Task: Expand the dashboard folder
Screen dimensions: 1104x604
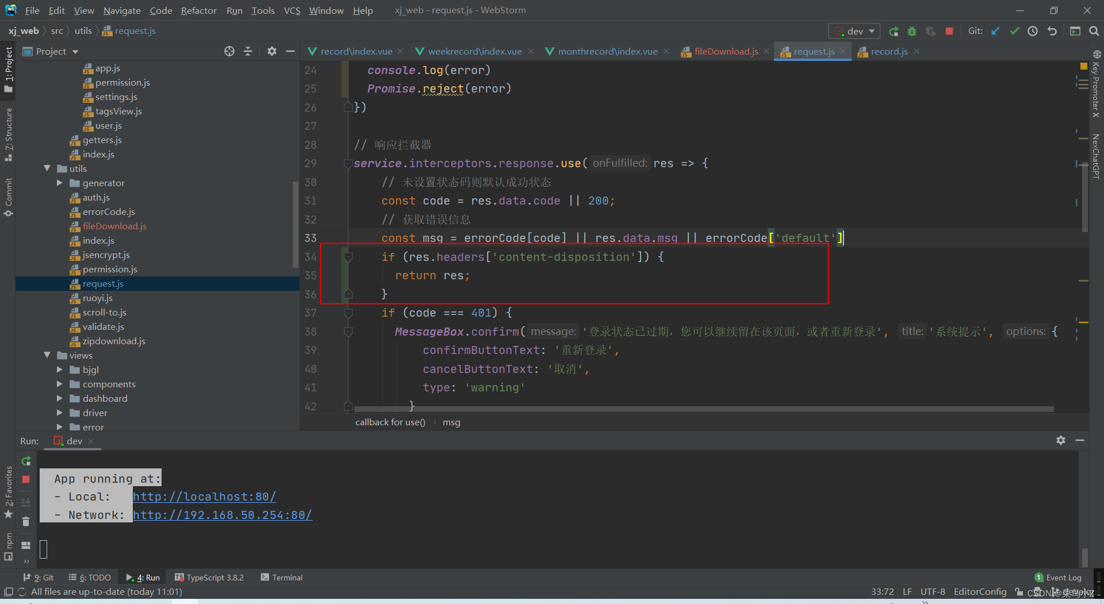Action: [x=59, y=398]
